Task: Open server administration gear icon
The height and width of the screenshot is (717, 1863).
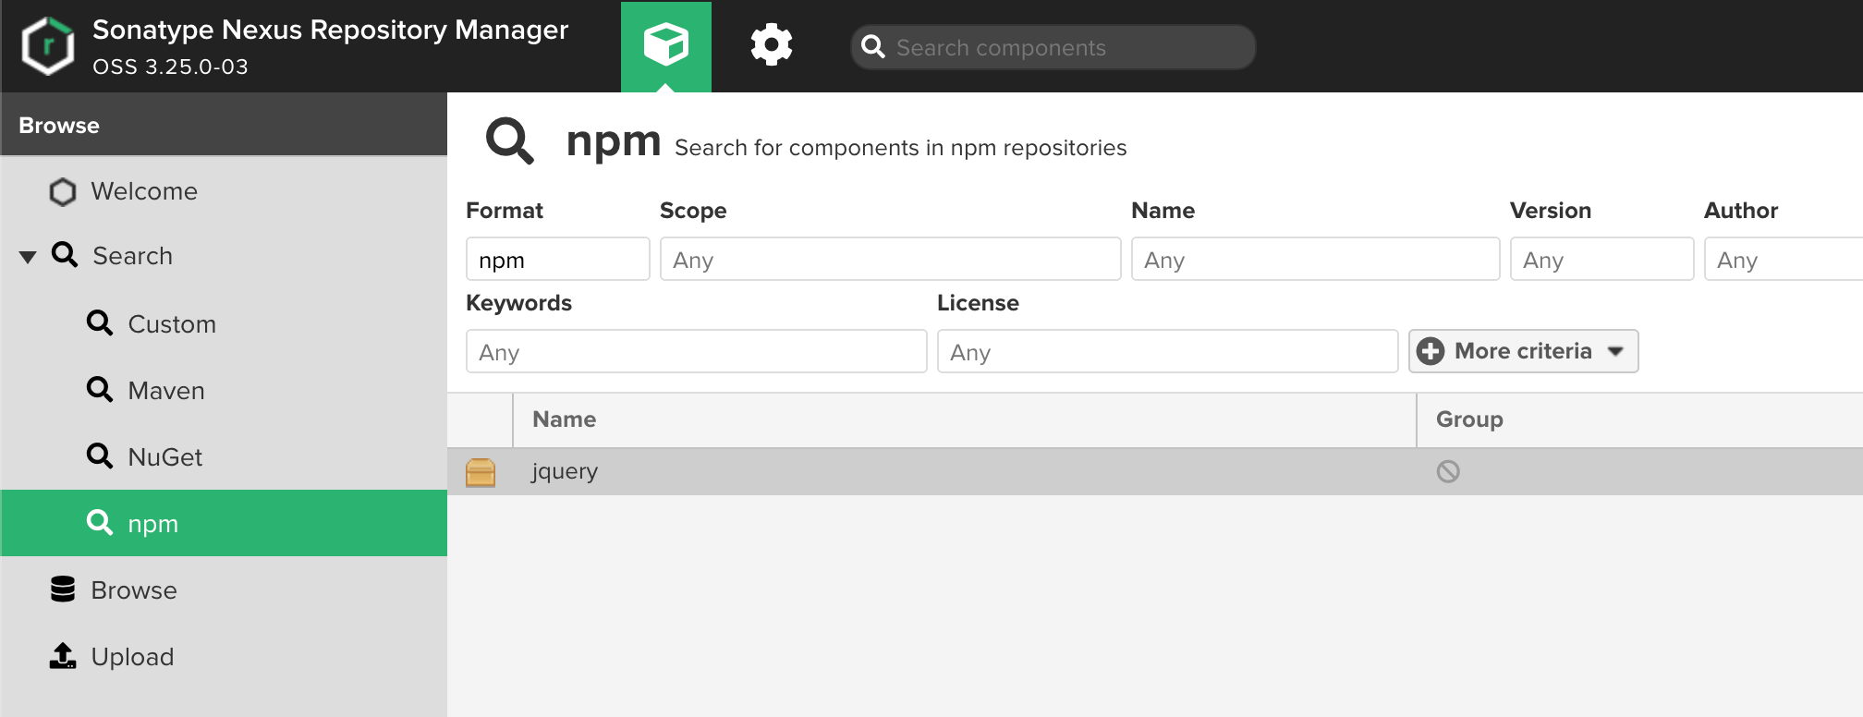Action: (772, 44)
